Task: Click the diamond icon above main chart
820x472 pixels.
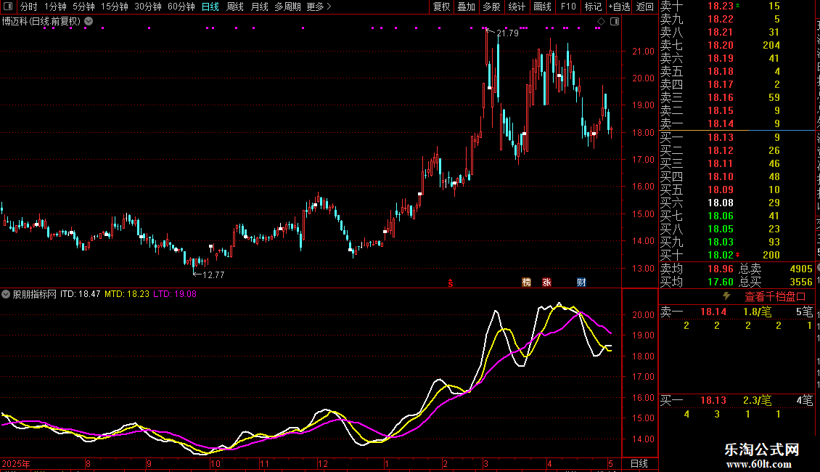Action: click(x=601, y=22)
